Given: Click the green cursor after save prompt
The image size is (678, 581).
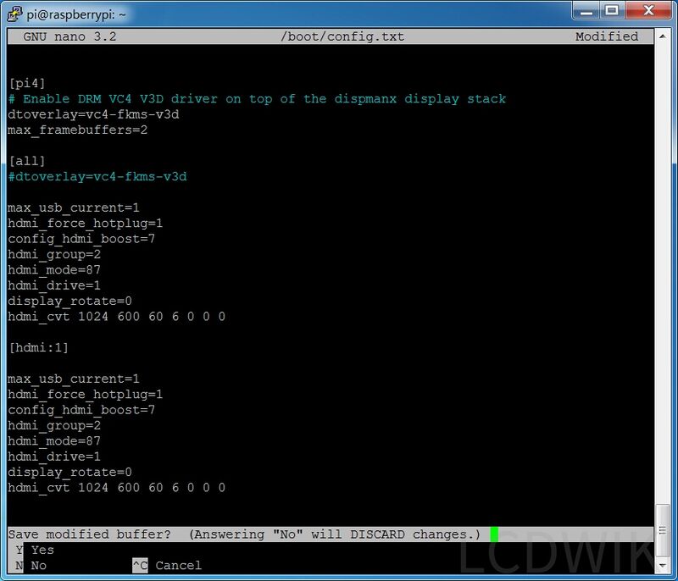Looking at the screenshot, I should click(494, 534).
